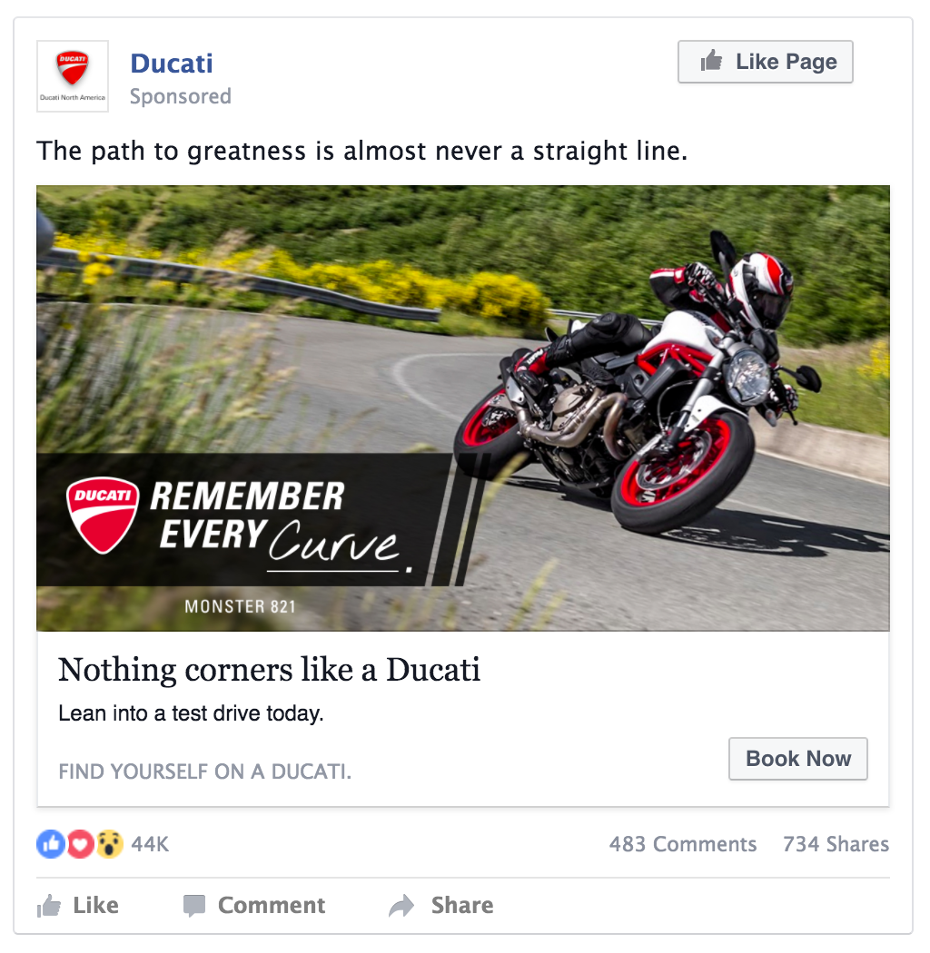Viewport: 930px width, 953px height.
Task: Open the FIND YOURSELF ON A DUCATI link
Action: [205, 771]
